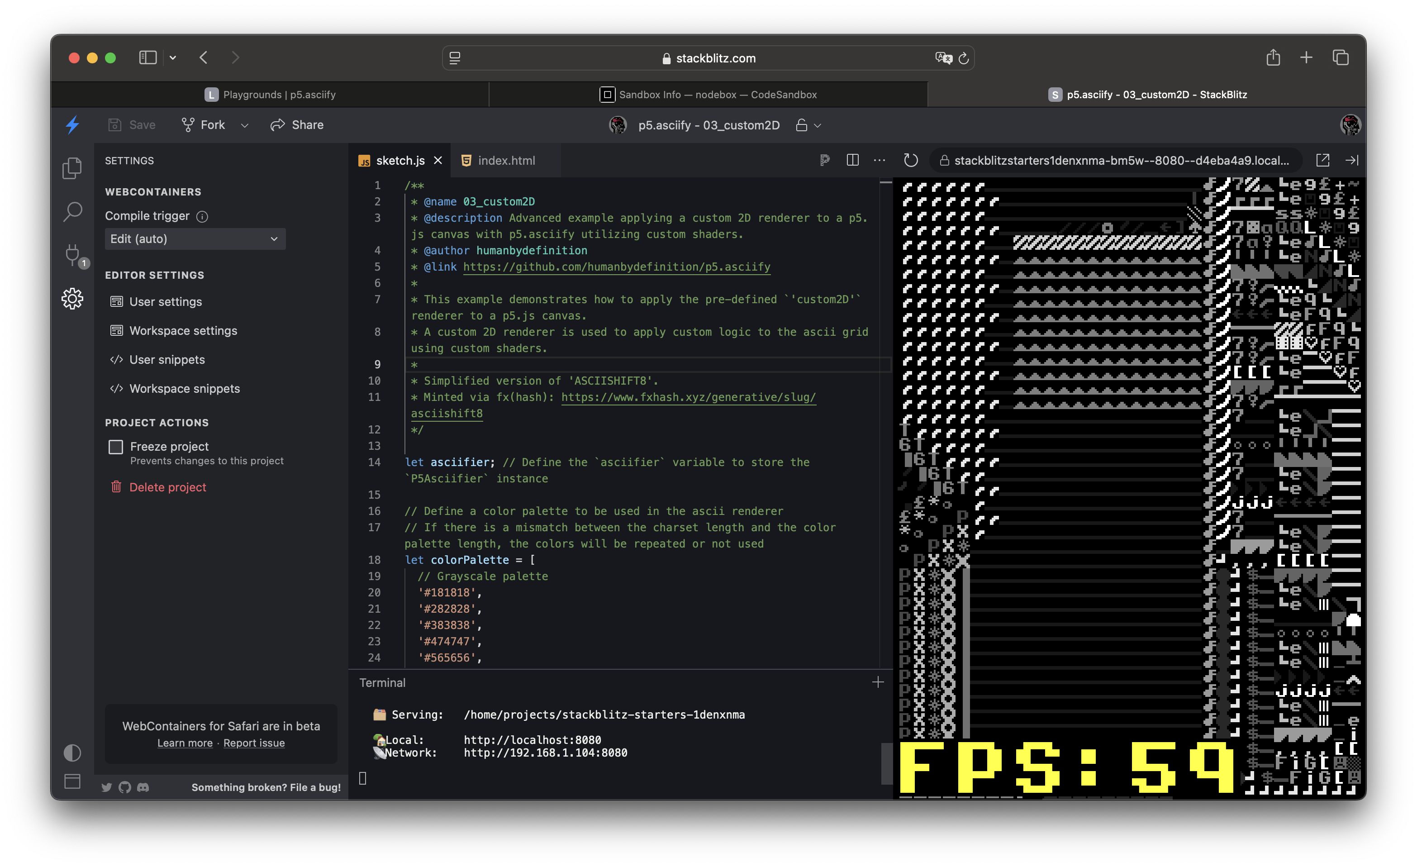The image size is (1417, 867).
Task: Go back in Safari
Action: pos(204,57)
